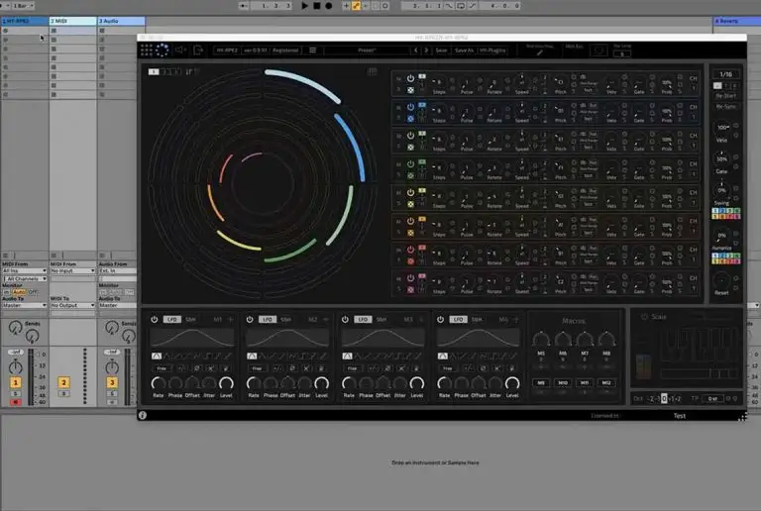Toggle the Scale power button
This screenshot has height=511, width=761.
pyautogui.click(x=644, y=317)
